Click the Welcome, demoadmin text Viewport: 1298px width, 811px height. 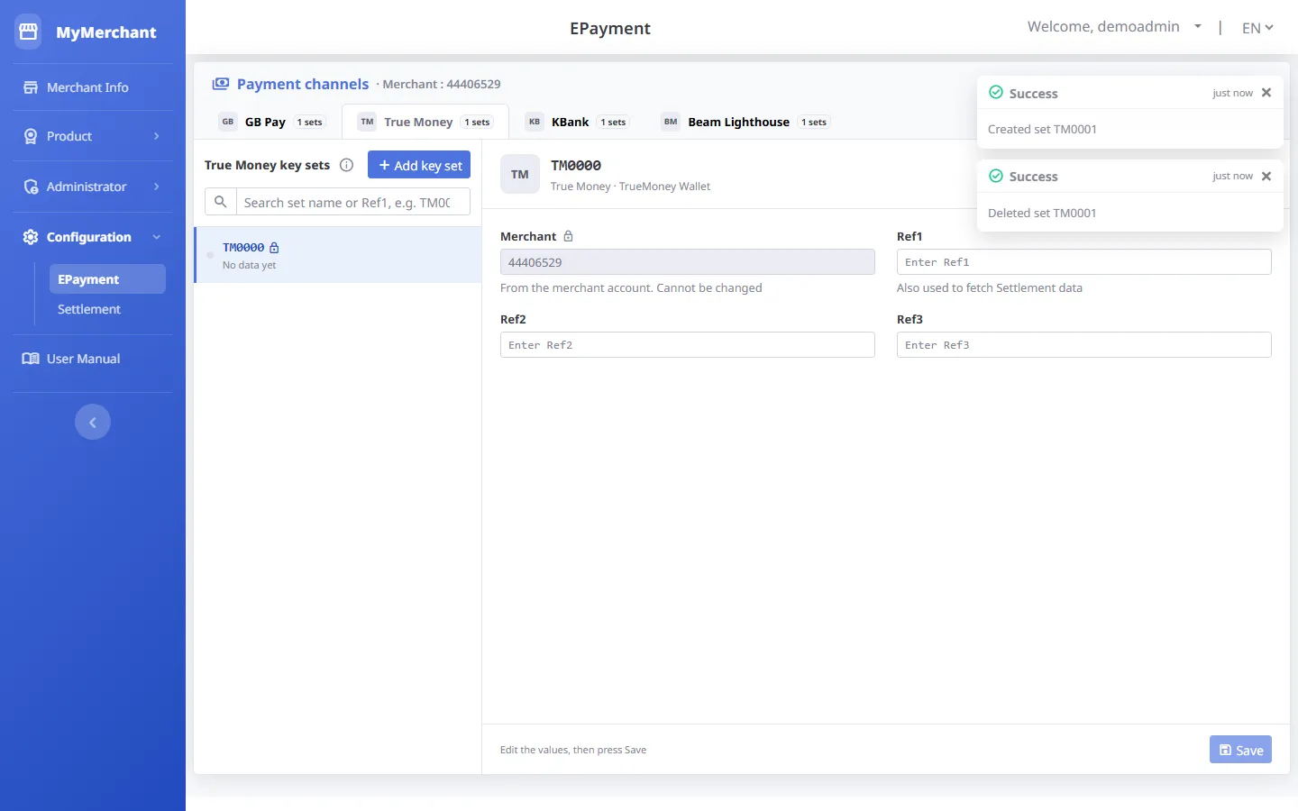tap(1103, 27)
